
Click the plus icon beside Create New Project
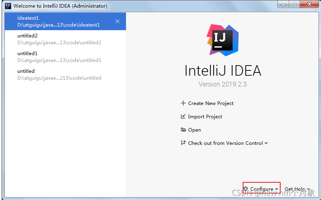point(183,103)
